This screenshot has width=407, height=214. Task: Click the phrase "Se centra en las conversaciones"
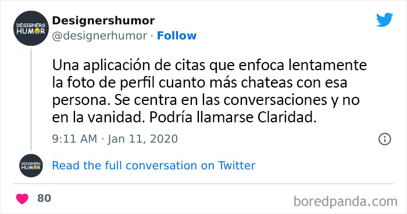(220, 100)
